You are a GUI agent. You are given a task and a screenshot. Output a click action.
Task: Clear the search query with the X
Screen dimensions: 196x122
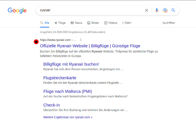[147, 10]
